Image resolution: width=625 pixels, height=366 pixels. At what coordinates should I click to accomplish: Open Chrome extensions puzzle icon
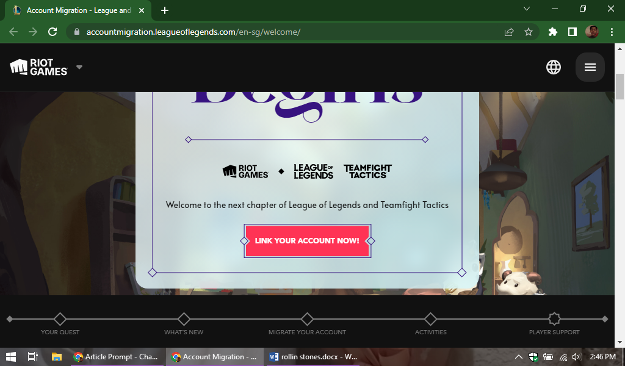coord(552,32)
